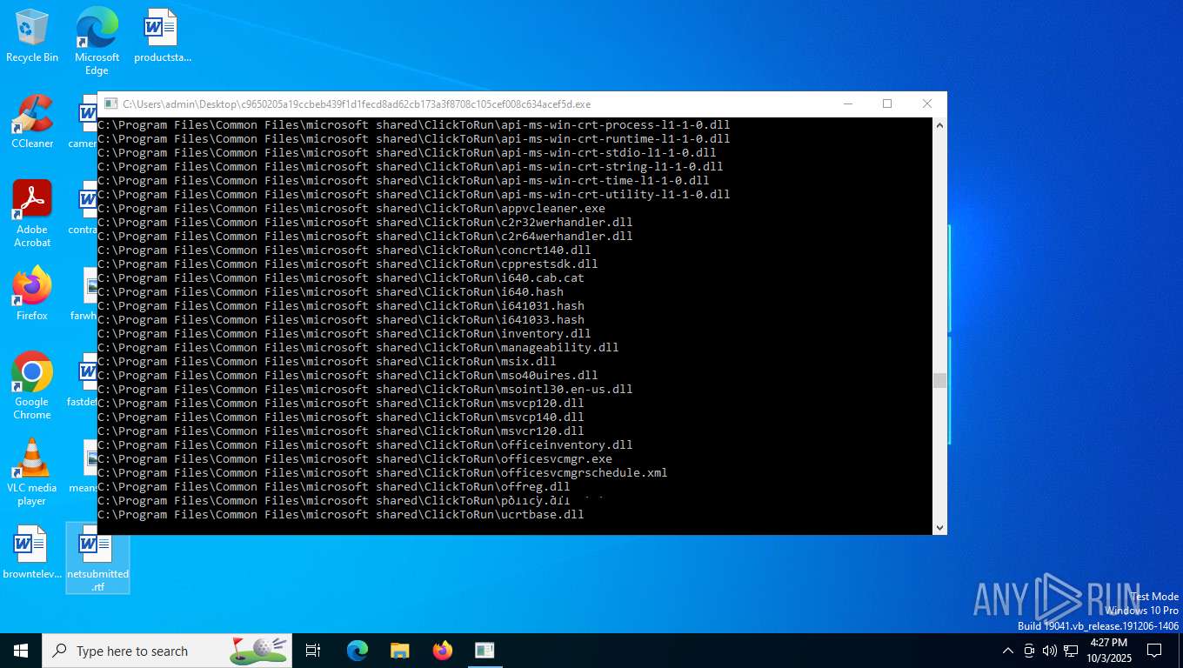Click the console vertical scrollbar thumb

pyautogui.click(x=939, y=381)
